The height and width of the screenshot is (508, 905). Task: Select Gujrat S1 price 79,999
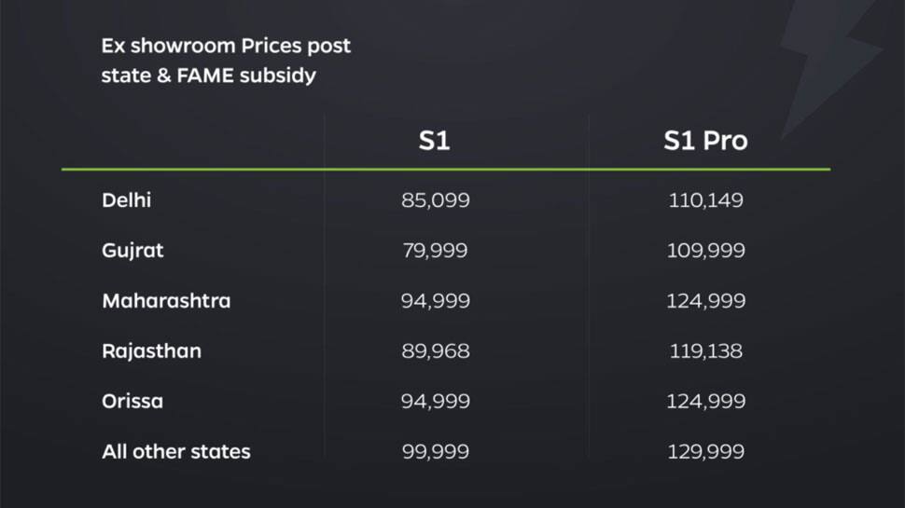435,251
